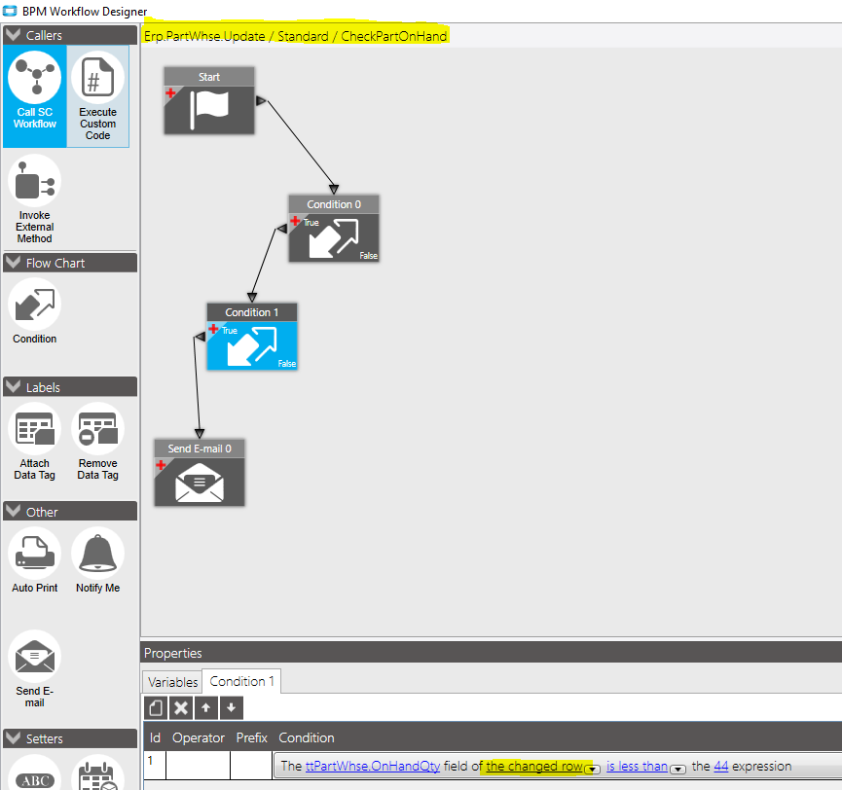
Task: Click Condition 1 False label
Action: (x=287, y=363)
